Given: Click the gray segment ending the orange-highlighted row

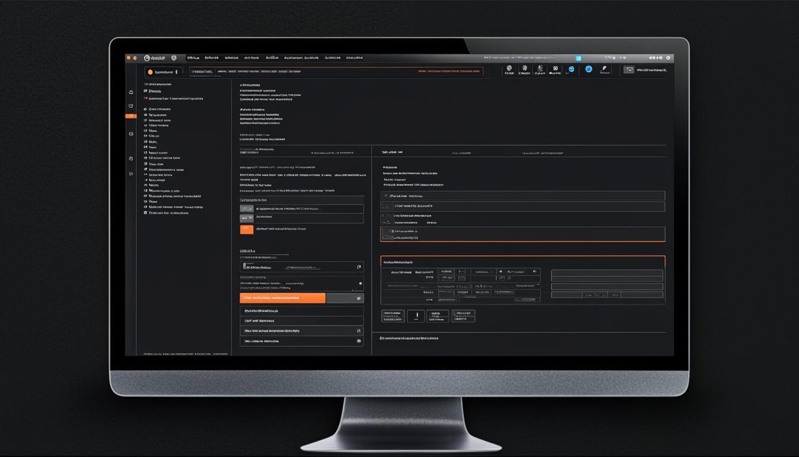Looking at the screenshot, I should coord(345,298).
